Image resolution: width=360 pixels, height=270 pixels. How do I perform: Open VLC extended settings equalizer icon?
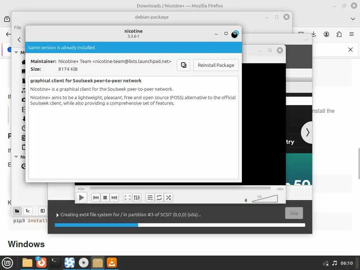pos(137,198)
